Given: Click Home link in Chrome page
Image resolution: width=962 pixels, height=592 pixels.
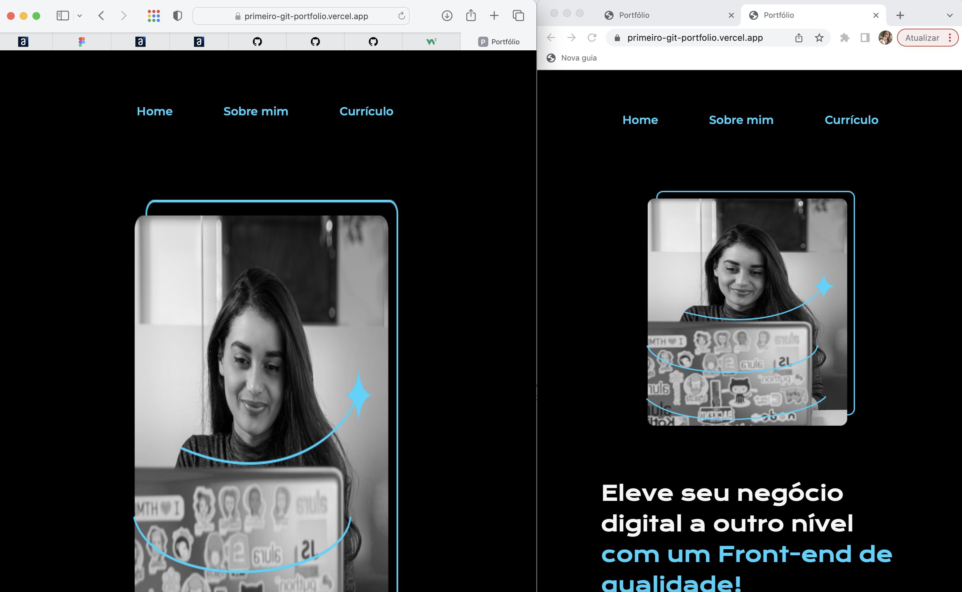Looking at the screenshot, I should pyautogui.click(x=640, y=120).
